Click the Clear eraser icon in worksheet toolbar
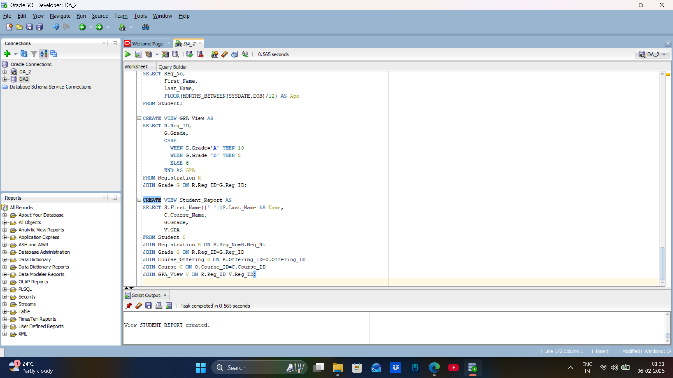 (x=225, y=54)
